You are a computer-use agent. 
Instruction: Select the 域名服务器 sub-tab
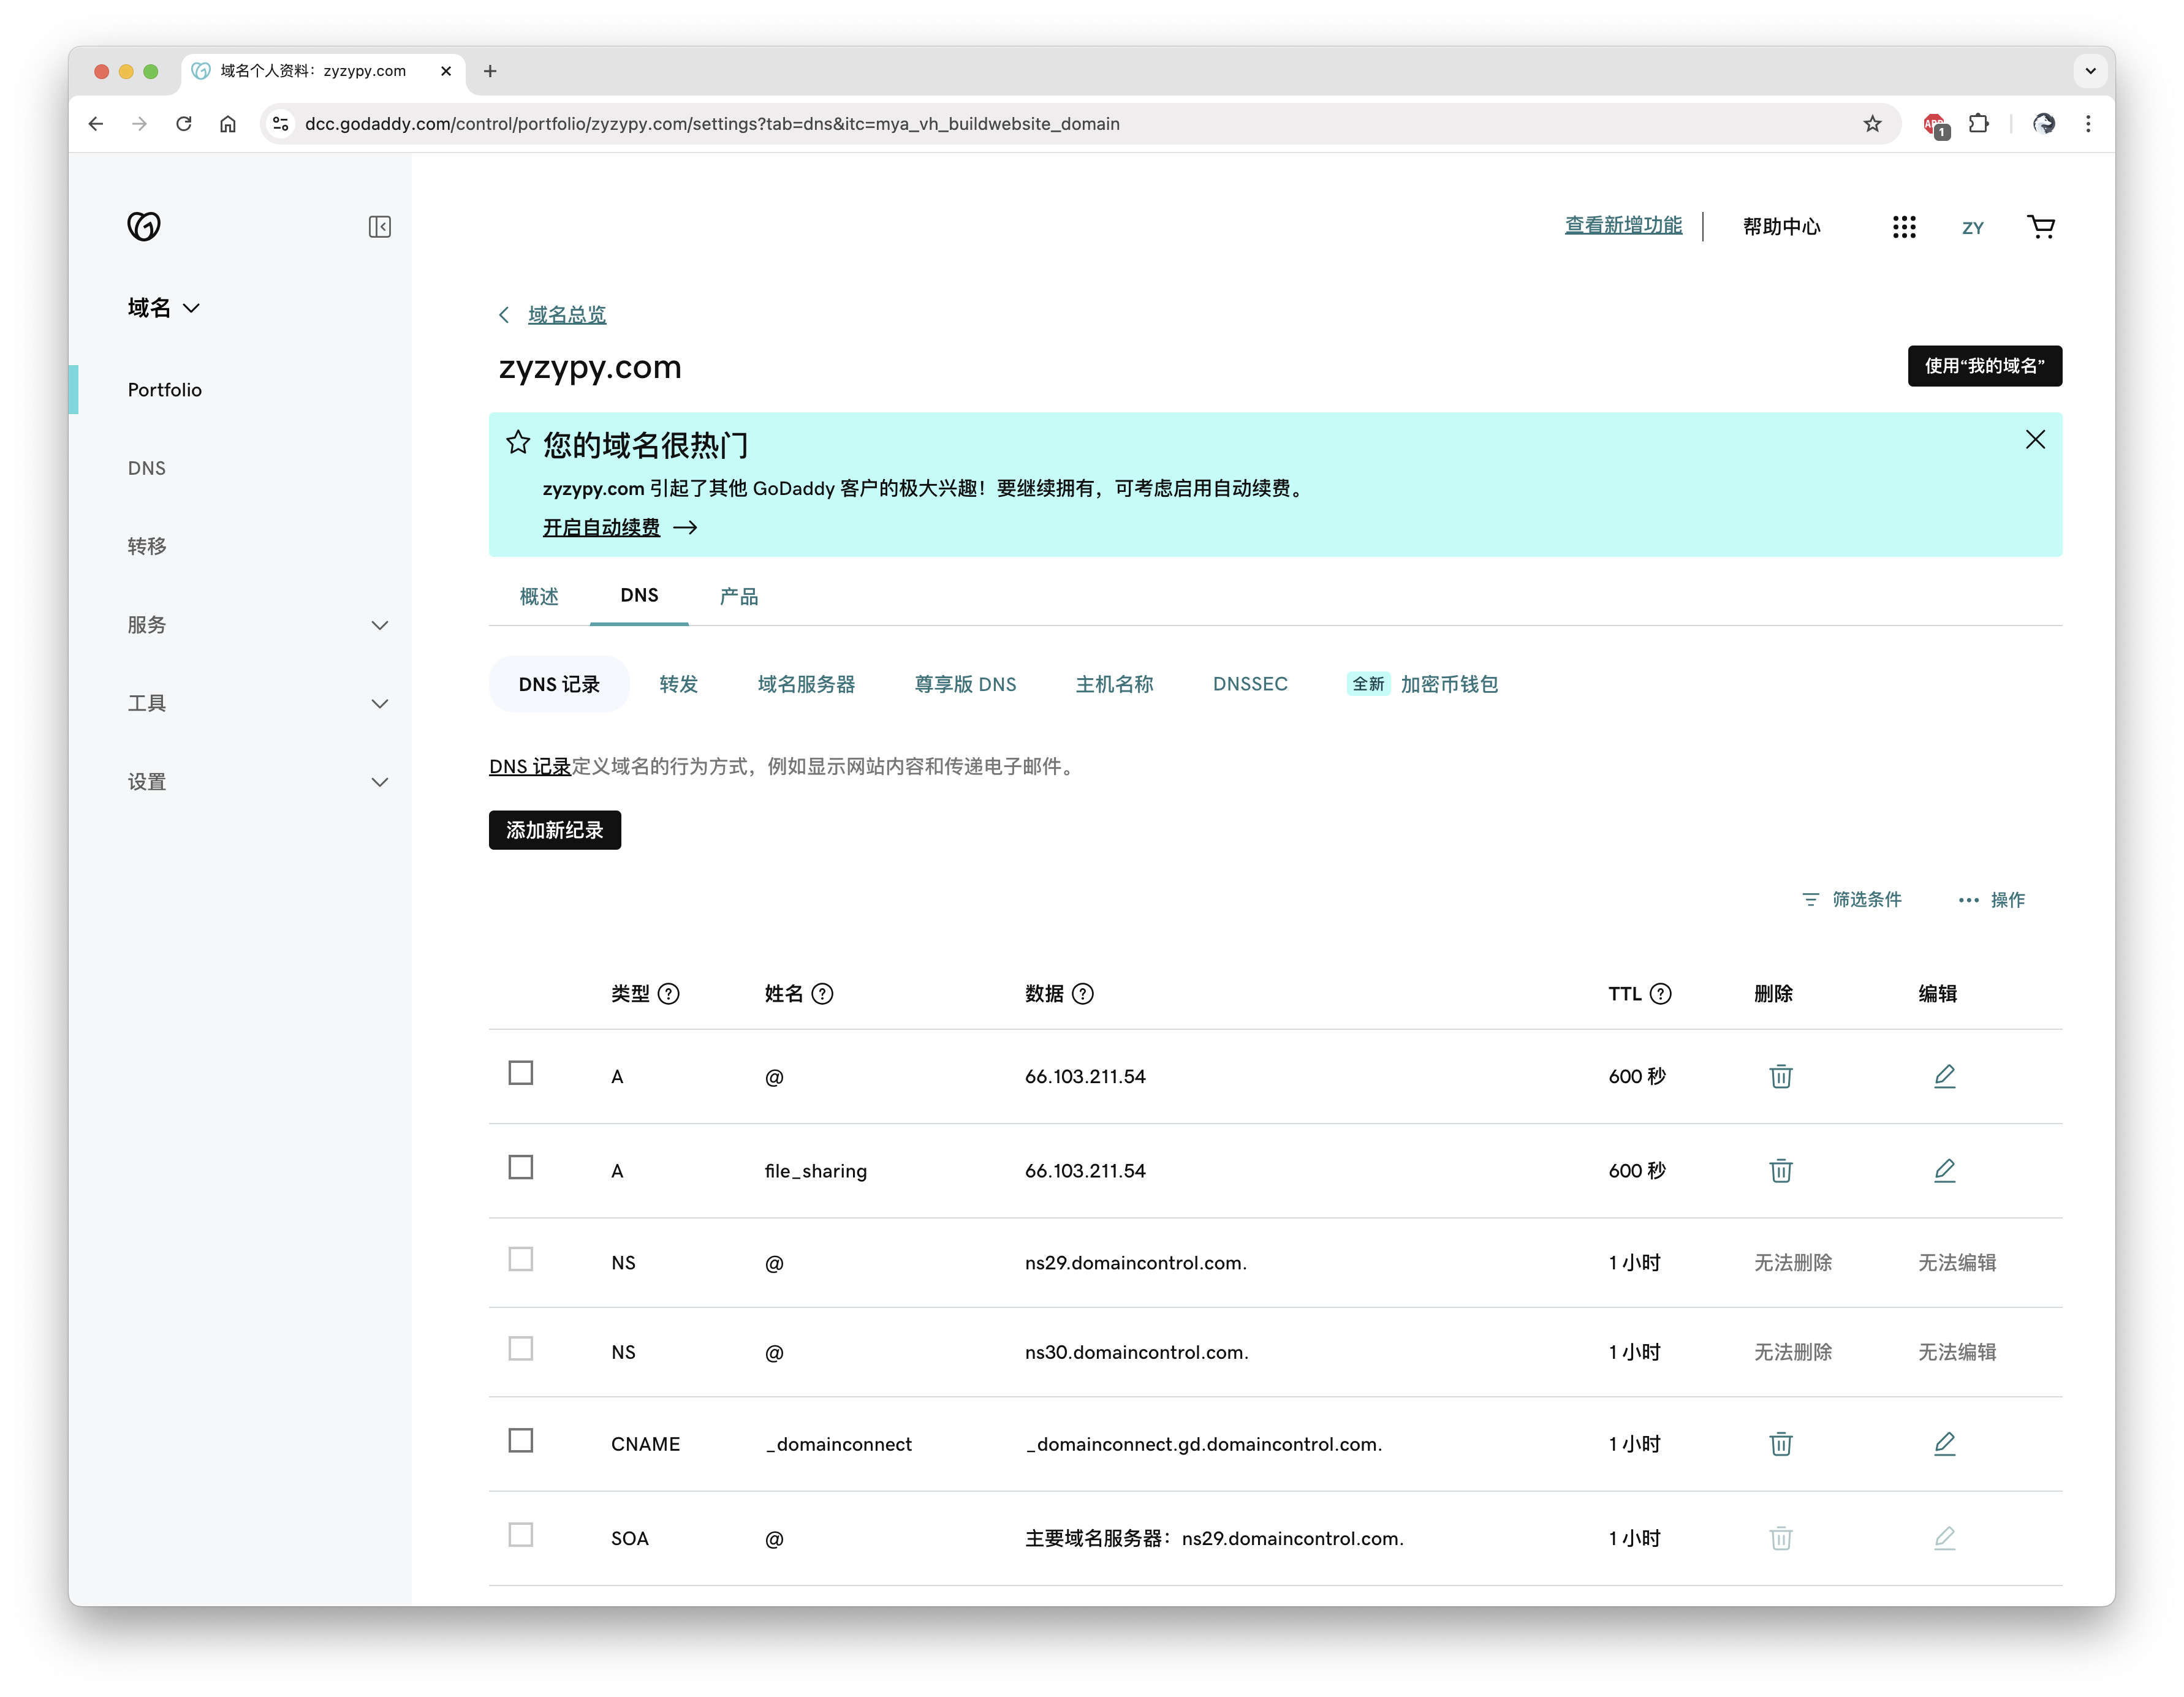point(806,684)
